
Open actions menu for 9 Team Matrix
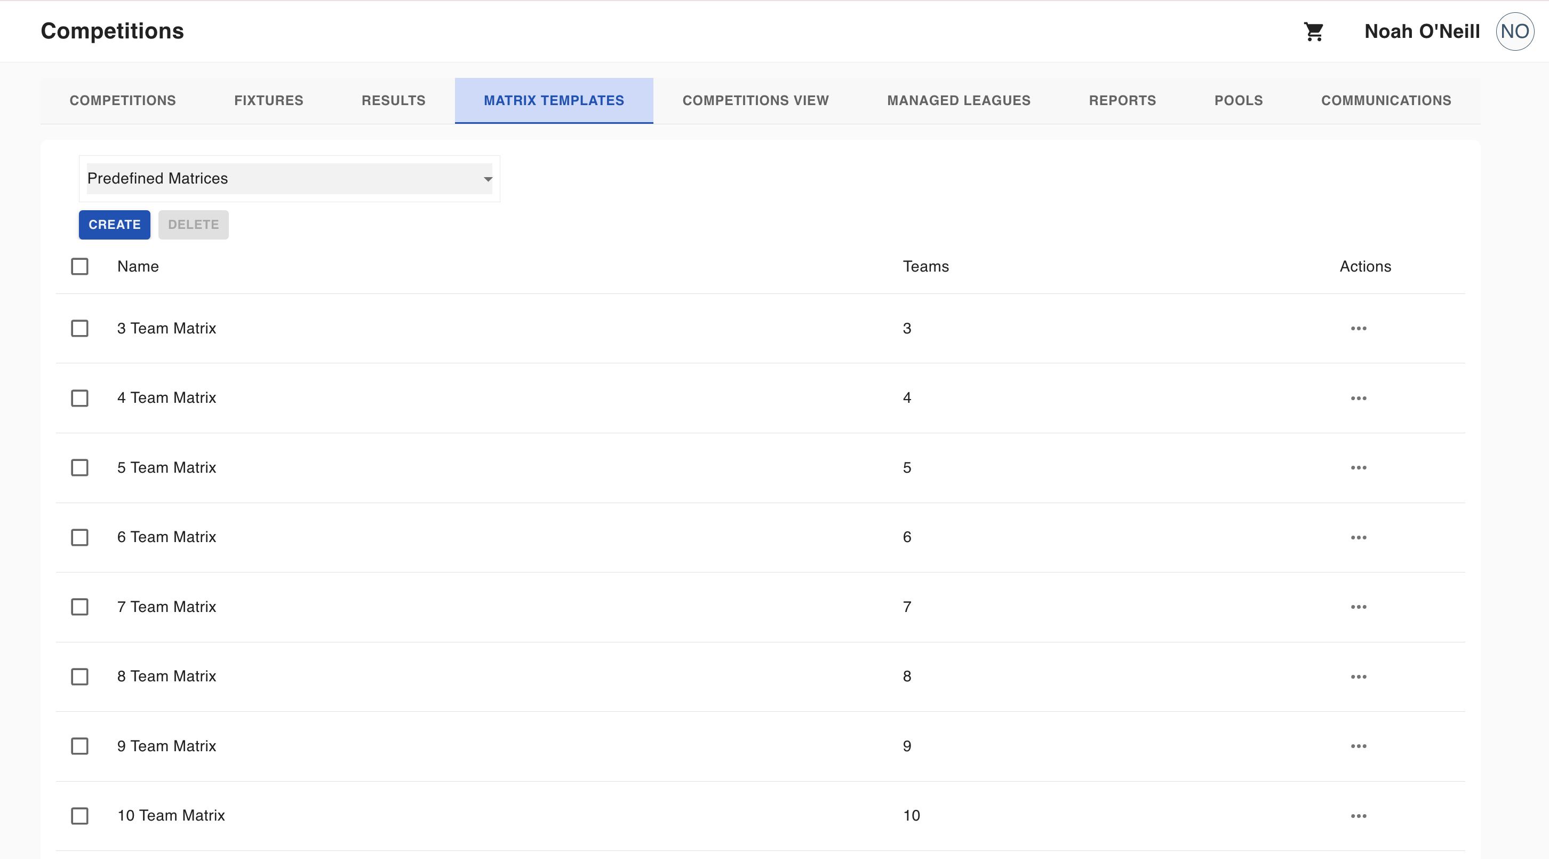tap(1359, 746)
